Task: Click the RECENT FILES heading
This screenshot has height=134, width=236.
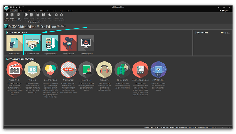Action: [x=202, y=33]
